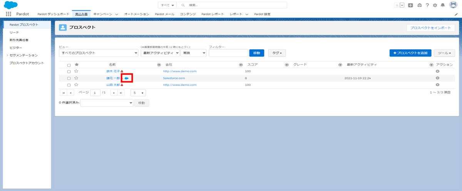462x191 pixels.
Task: Expand the キャンペーン tab chevron
Action: [x=116, y=14]
